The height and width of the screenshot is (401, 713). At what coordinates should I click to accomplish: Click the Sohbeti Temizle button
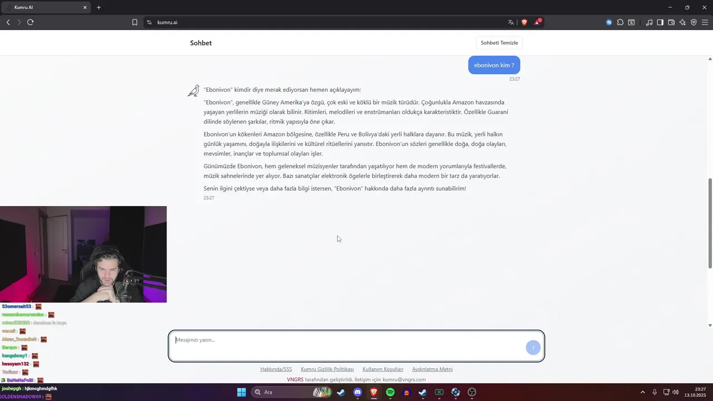(x=499, y=43)
